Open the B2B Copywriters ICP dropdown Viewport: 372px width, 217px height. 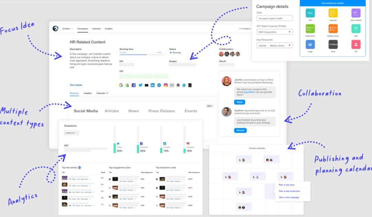(274, 31)
